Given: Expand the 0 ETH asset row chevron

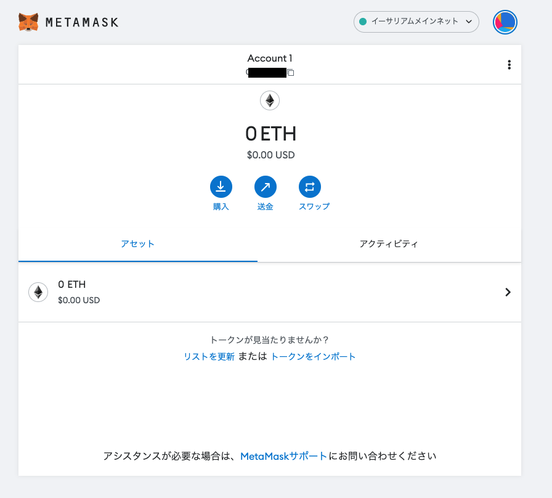Looking at the screenshot, I should [508, 292].
